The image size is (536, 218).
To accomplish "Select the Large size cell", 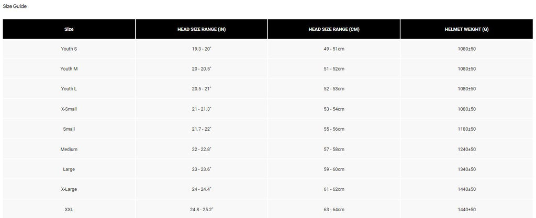I will (x=69, y=169).
